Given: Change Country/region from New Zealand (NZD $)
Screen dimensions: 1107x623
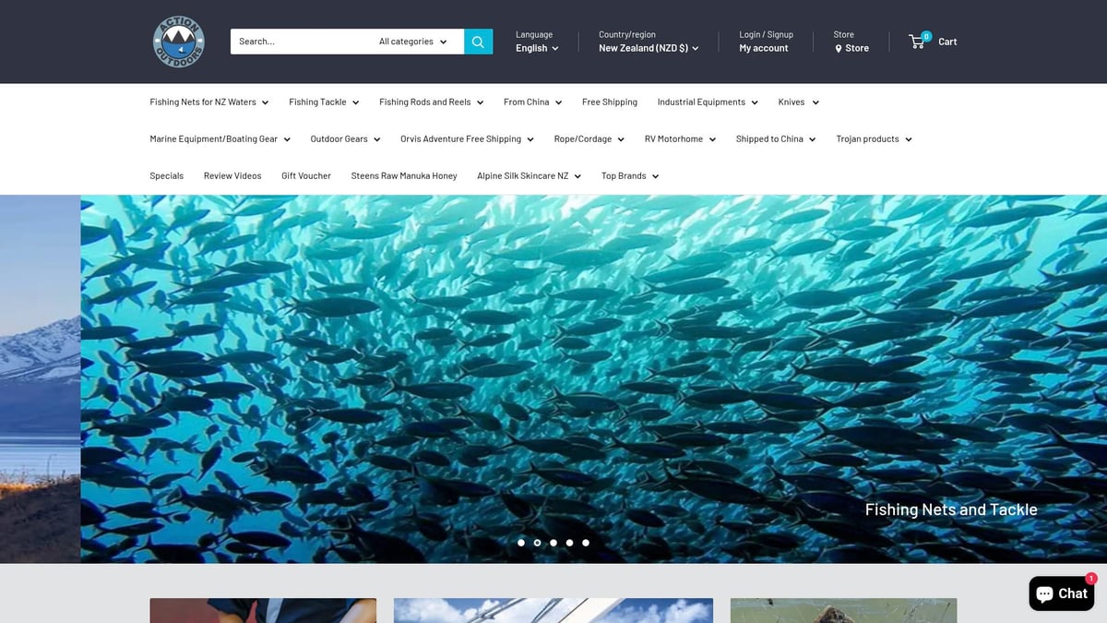Looking at the screenshot, I should [648, 48].
